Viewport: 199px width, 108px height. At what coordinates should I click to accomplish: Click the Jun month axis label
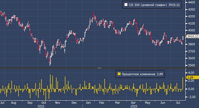pos(163,103)
